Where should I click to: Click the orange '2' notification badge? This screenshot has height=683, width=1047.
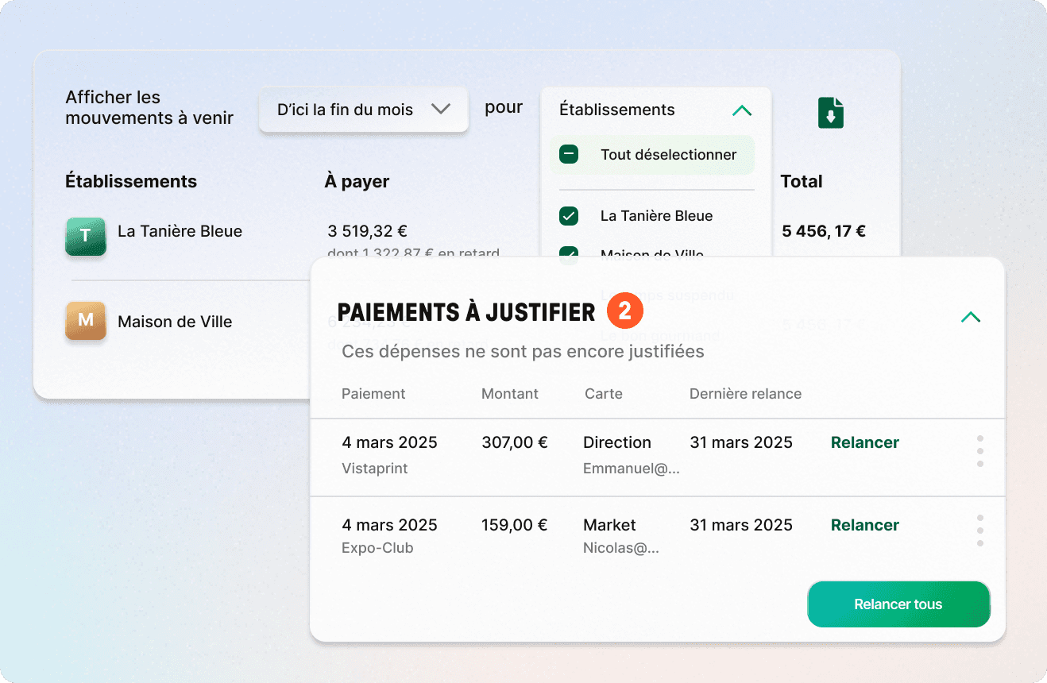(x=624, y=311)
